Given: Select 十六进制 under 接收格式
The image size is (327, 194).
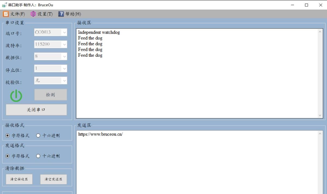Looking at the screenshot, I should click(38, 135).
